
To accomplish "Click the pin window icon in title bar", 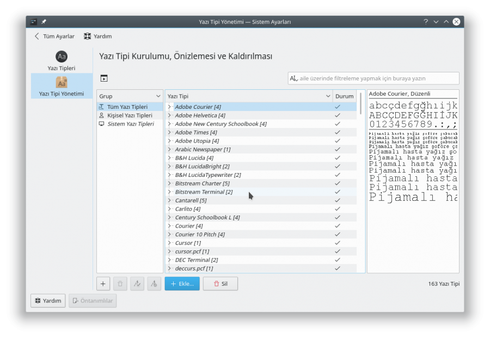I will (44, 22).
